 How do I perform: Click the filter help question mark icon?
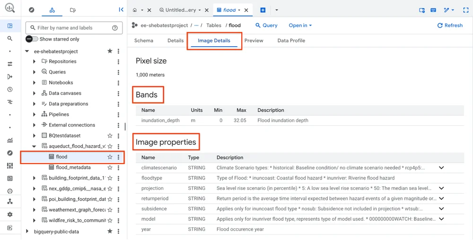pos(114,28)
